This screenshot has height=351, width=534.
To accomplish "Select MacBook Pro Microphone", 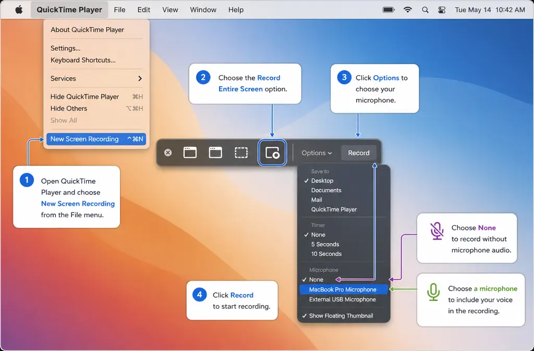I will [x=344, y=289].
